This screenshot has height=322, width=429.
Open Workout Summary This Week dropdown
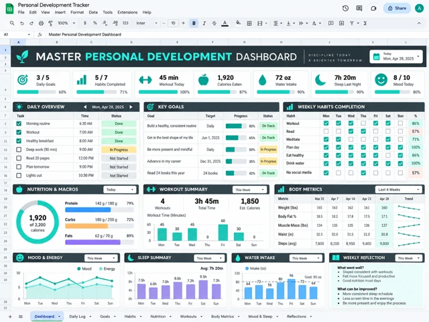click(x=249, y=189)
